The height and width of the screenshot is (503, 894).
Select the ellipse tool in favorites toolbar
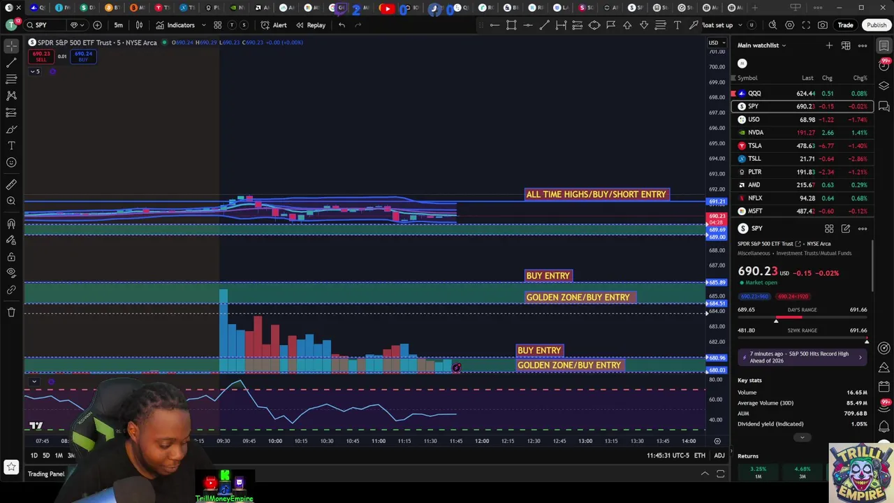(x=594, y=25)
